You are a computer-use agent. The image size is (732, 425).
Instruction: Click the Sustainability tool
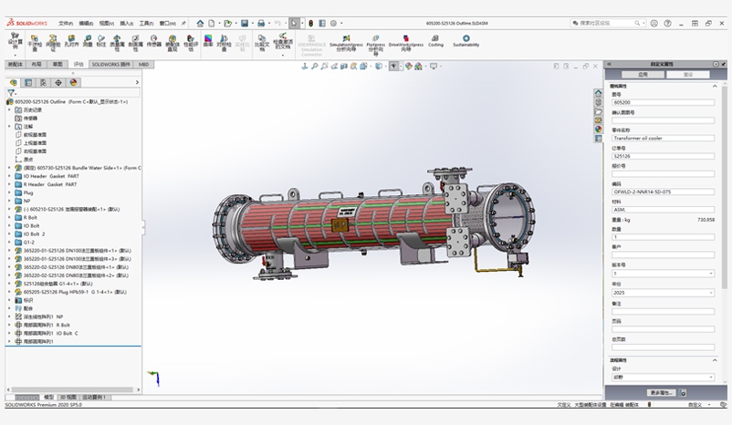[465, 41]
